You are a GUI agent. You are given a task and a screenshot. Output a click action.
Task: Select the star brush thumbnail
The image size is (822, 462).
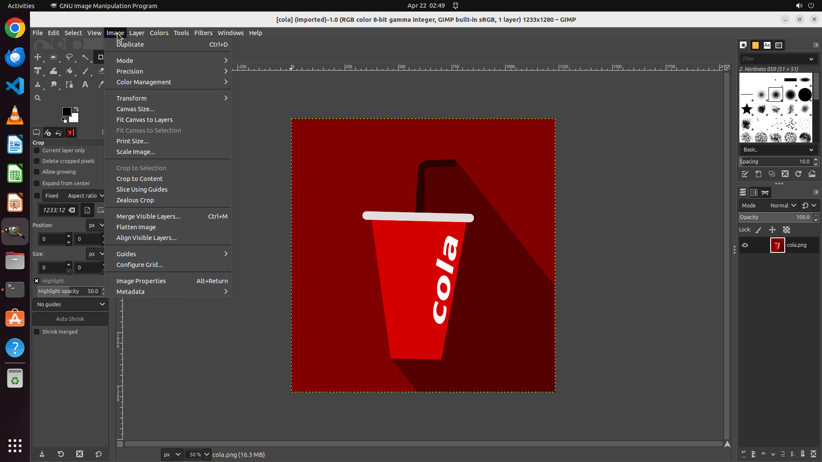(x=747, y=109)
